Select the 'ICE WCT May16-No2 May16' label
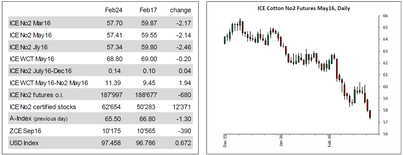The image size is (403, 155). (x=49, y=83)
